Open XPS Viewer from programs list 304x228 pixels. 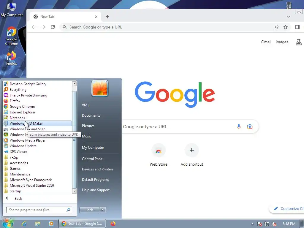[37, 152]
